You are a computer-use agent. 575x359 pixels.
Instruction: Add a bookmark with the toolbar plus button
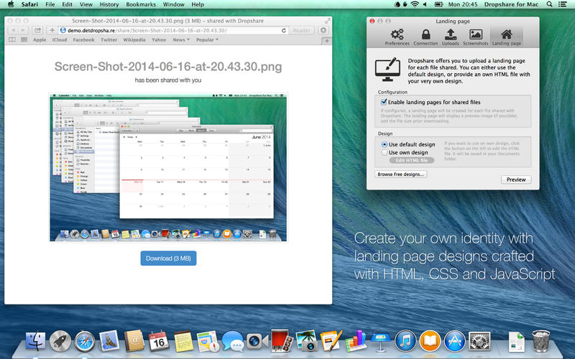(x=52, y=30)
